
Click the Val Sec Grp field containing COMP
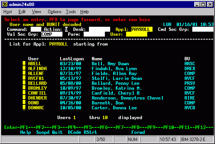pos(52,34)
